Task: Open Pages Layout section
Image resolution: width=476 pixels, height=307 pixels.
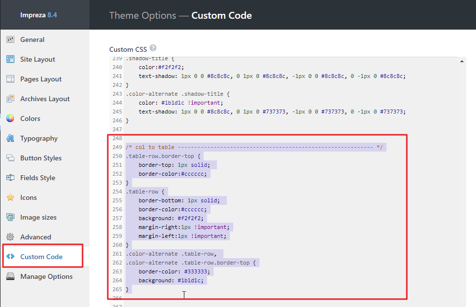Action: pos(41,79)
